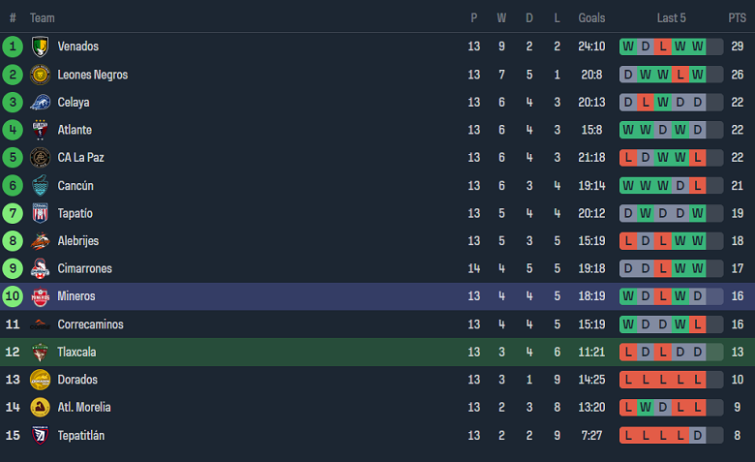755x462 pixels.
Task: Open the Tapatío club badge
Action: [40, 213]
